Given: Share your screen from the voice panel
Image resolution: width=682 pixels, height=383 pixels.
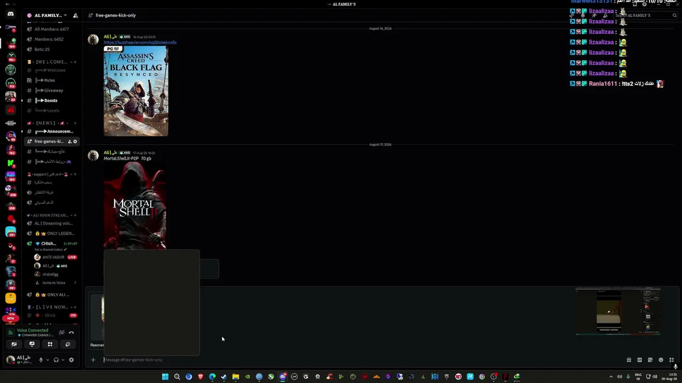Looking at the screenshot, I should pyautogui.click(x=32, y=344).
